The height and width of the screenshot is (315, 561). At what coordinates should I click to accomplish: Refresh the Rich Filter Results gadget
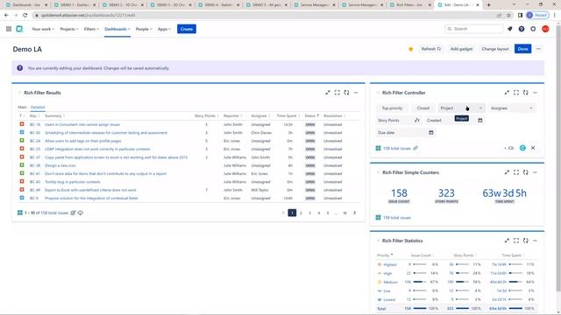click(346, 93)
